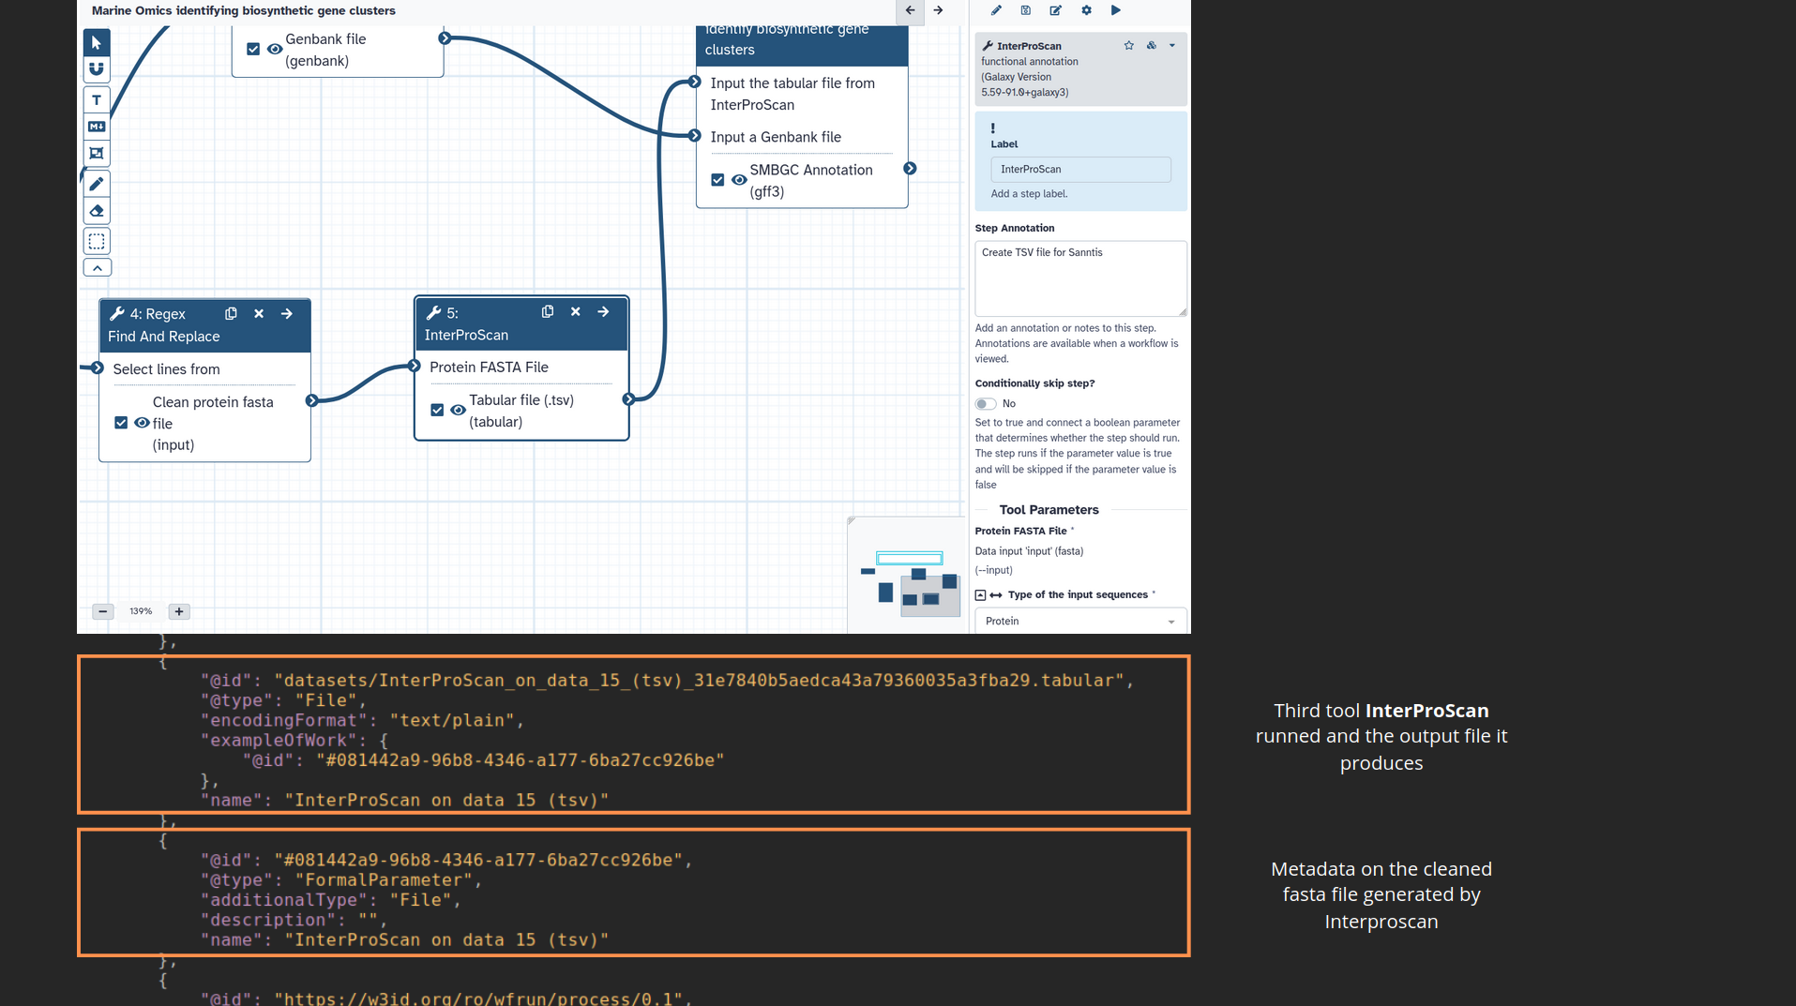Select the frame comment tool
Image resolution: width=1796 pixels, height=1006 pixels.
(x=97, y=153)
